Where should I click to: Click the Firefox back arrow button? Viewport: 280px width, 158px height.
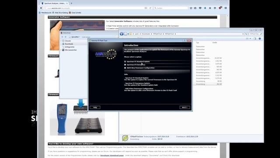(x=41, y=8)
